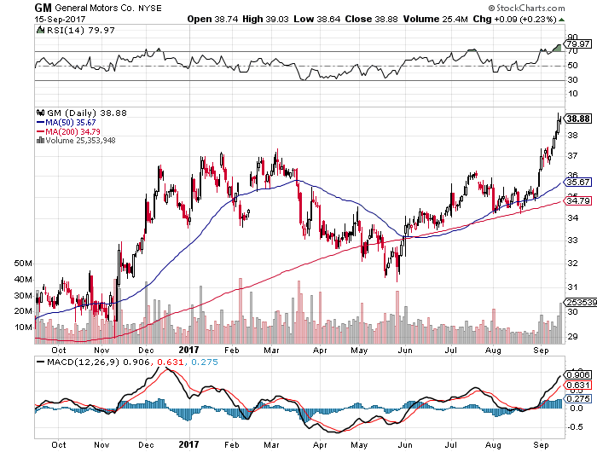Click the Dec label on price chart axis

coord(146,350)
